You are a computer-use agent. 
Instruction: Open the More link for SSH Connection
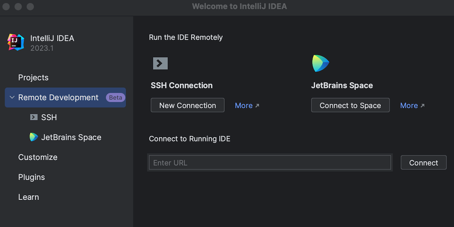[x=247, y=106]
